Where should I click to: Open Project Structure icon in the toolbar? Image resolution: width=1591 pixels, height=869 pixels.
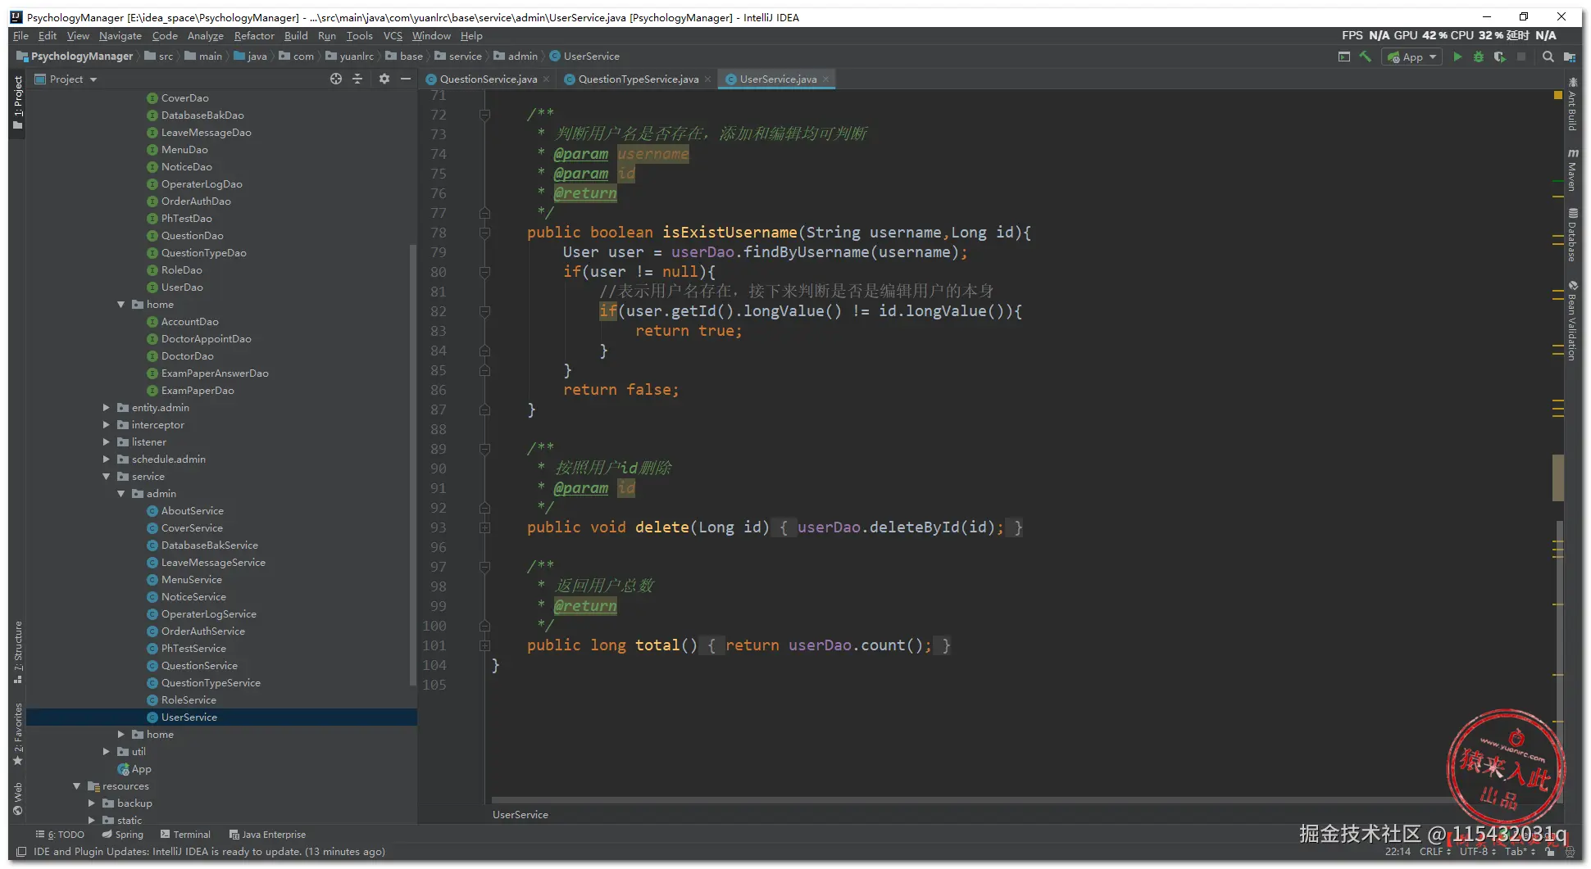point(1569,57)
